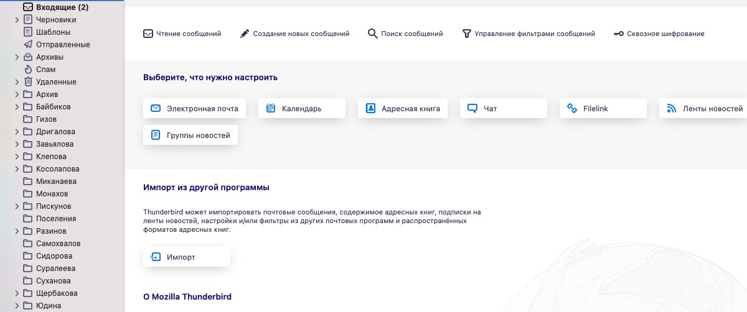Viewport: 747px width, 312px height.
Task: Expand the Щербакова folder
Action: tap(17, 293)
